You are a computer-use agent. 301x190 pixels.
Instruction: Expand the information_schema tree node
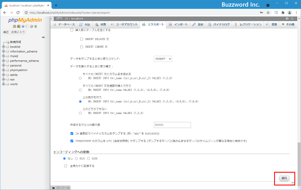click(3, 51)
